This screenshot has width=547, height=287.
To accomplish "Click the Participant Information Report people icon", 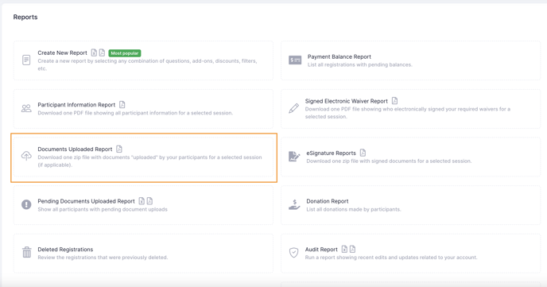I will [26, 108].
